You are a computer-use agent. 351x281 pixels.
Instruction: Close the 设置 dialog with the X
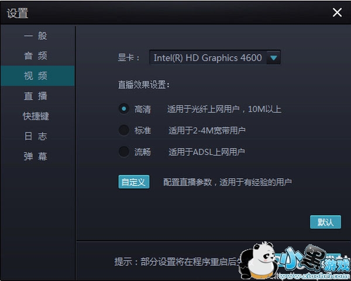coord(337,12)
